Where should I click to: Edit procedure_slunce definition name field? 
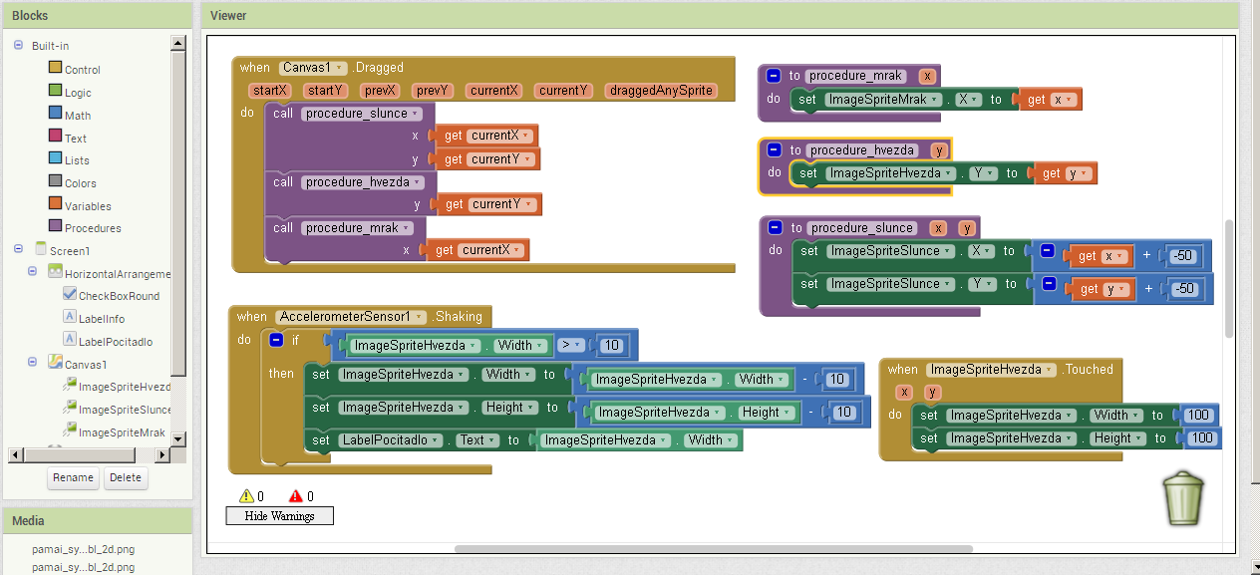coord(861,227)
